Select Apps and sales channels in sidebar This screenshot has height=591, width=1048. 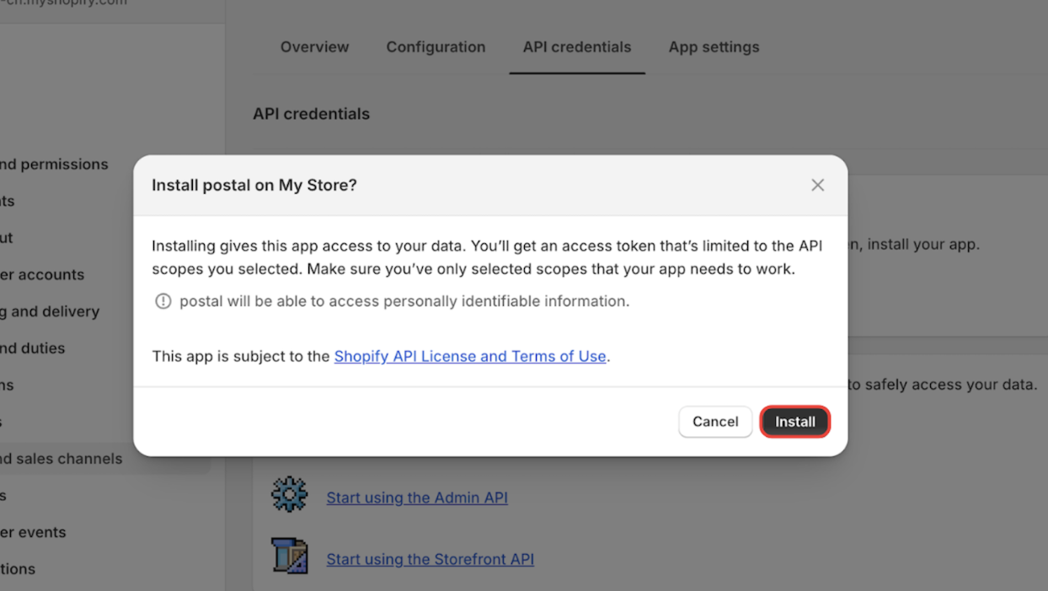tap(61, 459)
